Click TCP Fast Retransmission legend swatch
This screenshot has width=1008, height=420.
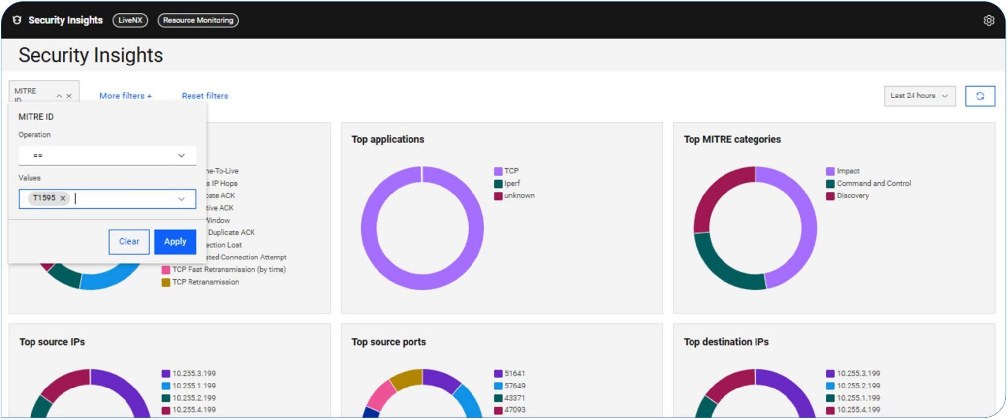[166, 270]
